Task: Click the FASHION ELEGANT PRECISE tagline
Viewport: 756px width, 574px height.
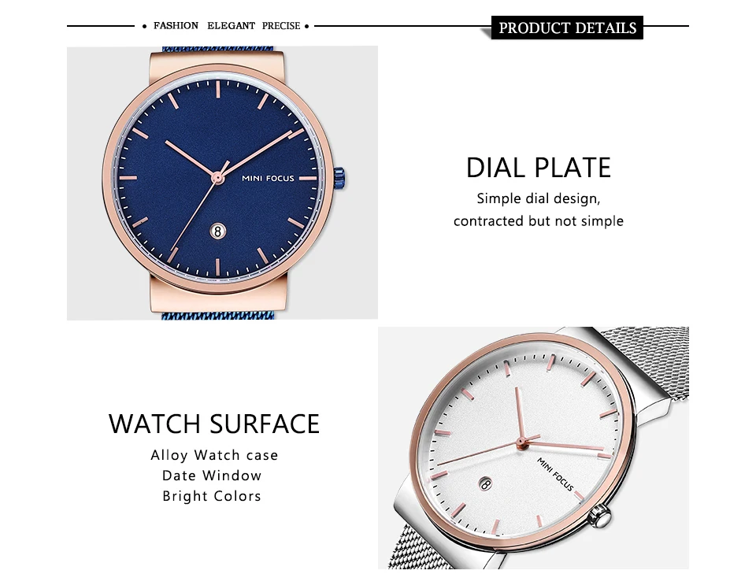Action: click(x=227, y=25)
